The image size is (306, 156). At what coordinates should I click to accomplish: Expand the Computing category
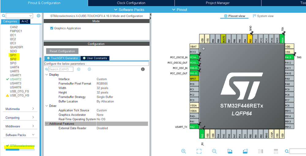(33, 118)
